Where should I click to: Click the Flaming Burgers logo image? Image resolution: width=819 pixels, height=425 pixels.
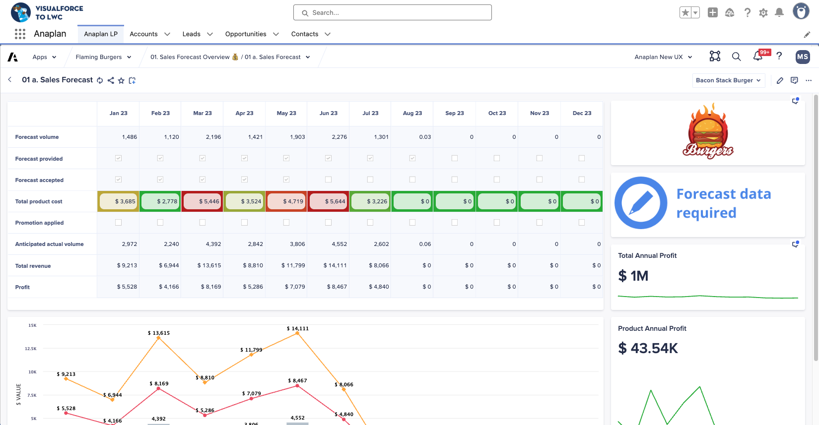coord(708,131)
